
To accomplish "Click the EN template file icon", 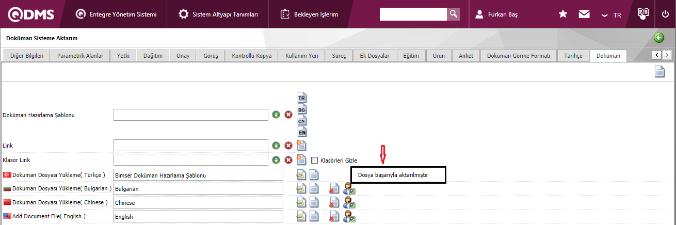I will tap(302, 131).
